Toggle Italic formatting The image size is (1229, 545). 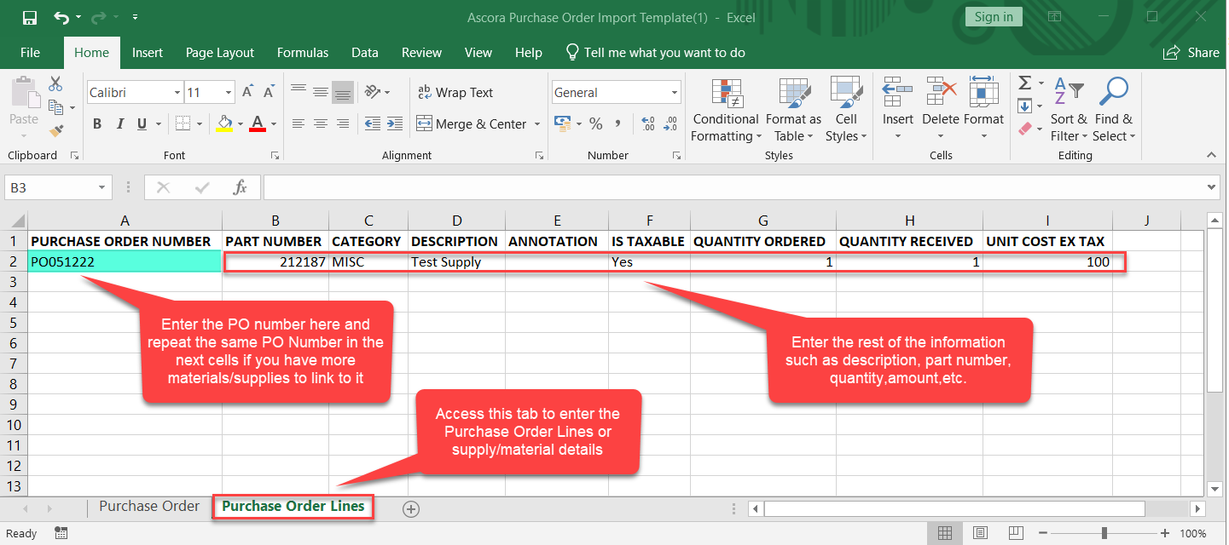pyautogui.click(x=120, y=124)
